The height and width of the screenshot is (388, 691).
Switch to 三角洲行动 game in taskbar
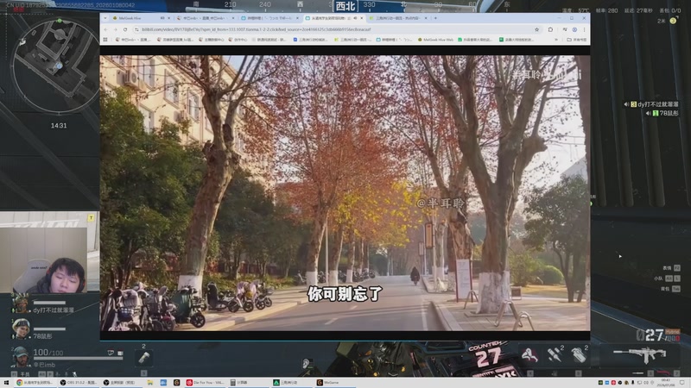(x=291, y=383)
